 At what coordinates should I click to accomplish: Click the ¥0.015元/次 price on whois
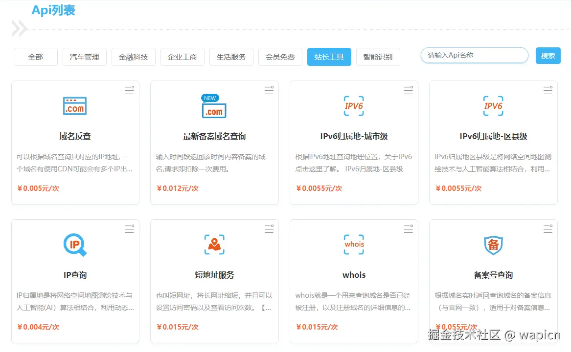[x=317, y=327]
